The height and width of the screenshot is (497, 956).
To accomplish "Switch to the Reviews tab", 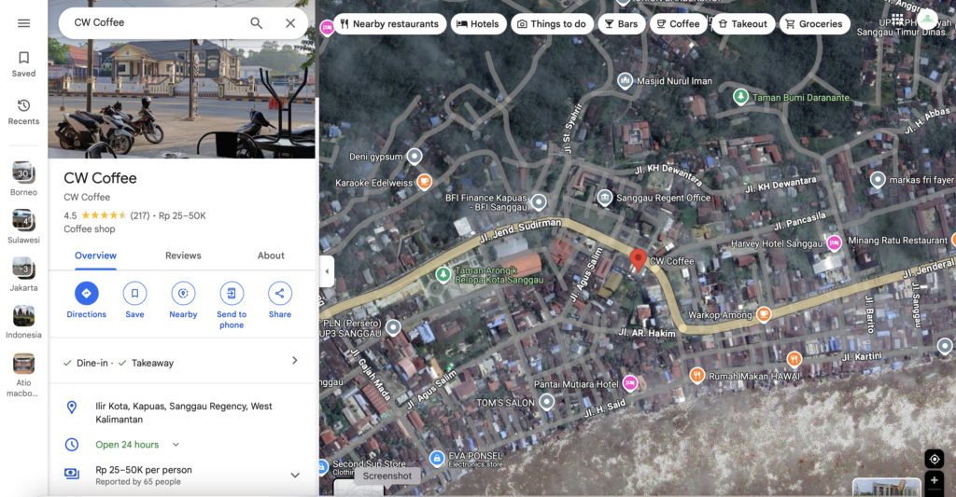I will point(183,255).
